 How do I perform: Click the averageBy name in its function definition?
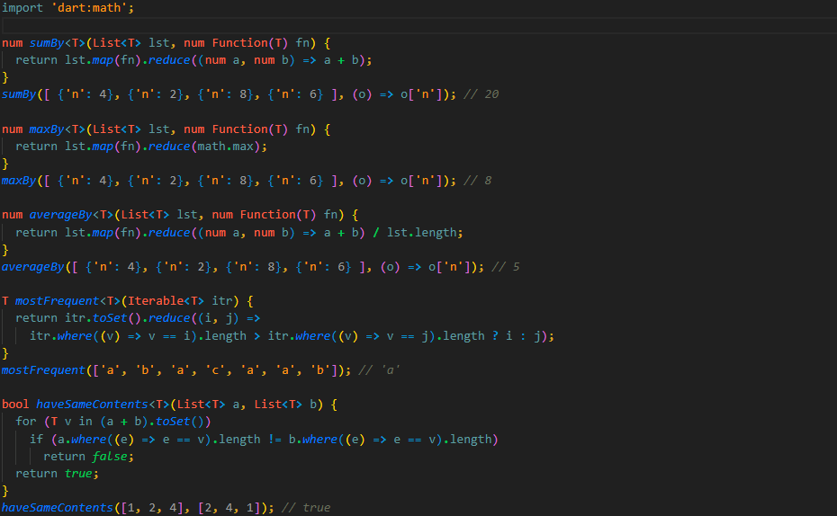pyautogui.click(x=61, y=215)
